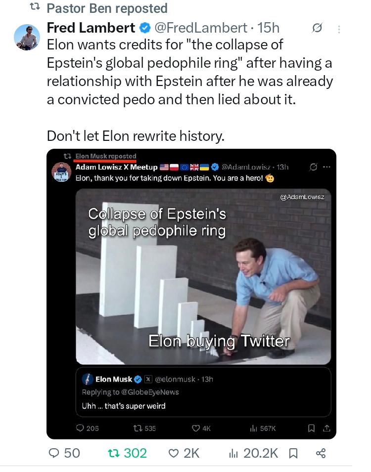The height and width of the screenshot is (472, 371).
Task: Click the 302 repost count
Action: point(136,453)
